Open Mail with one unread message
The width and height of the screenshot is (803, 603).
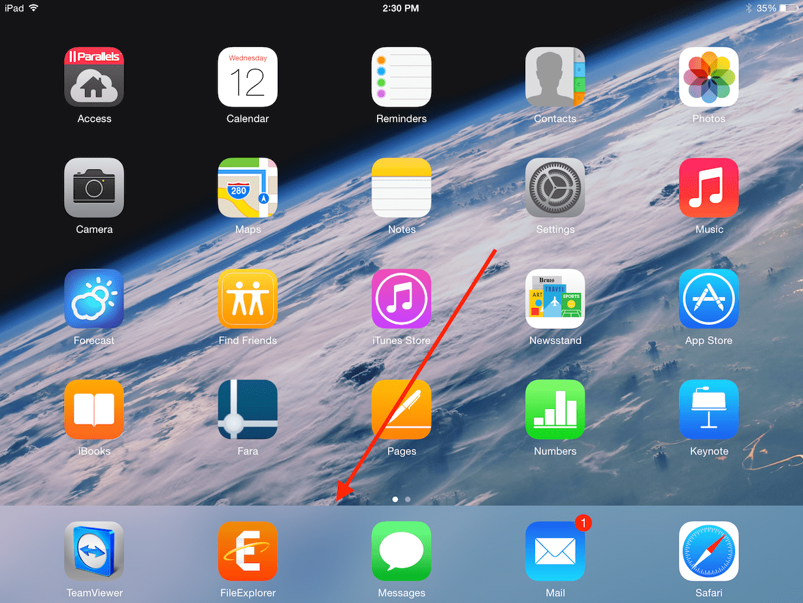[555, 551]
